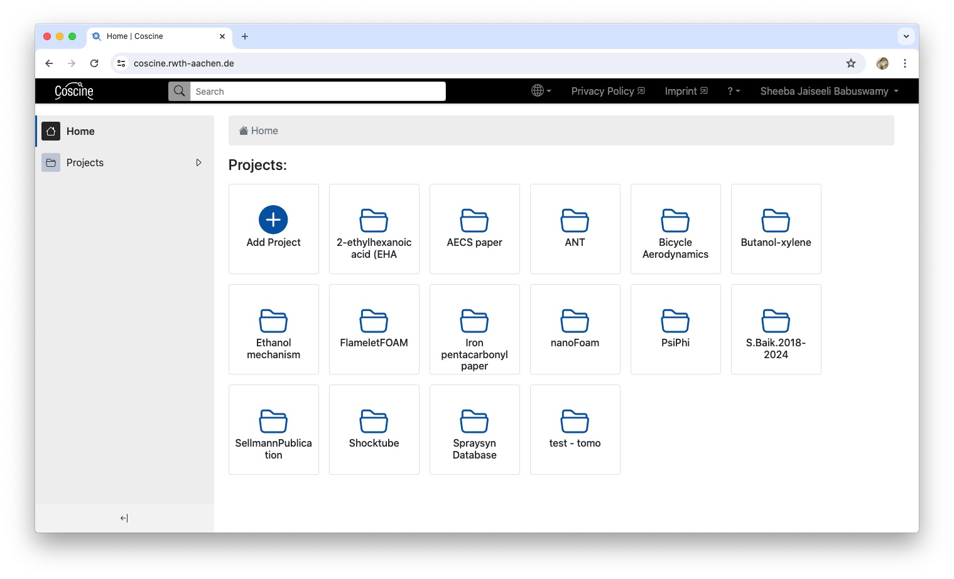The width and height of the screenshot is (954, 579).
Task: Click into the Search input field
Action: click(x=317, y=92)
